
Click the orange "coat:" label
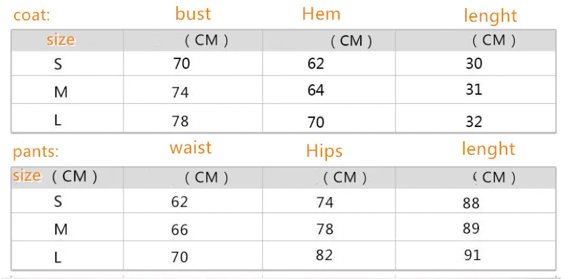[x=31, y=15]
